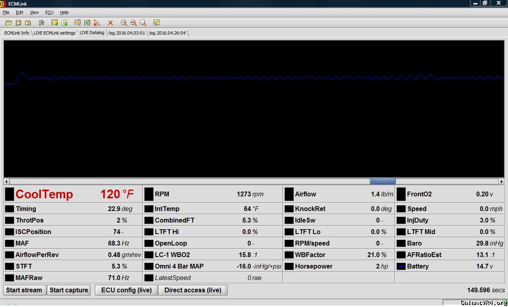Click the Direct access (live) button
The height and width of the screenshot is (307, 508).
click(x=193, y=290)
